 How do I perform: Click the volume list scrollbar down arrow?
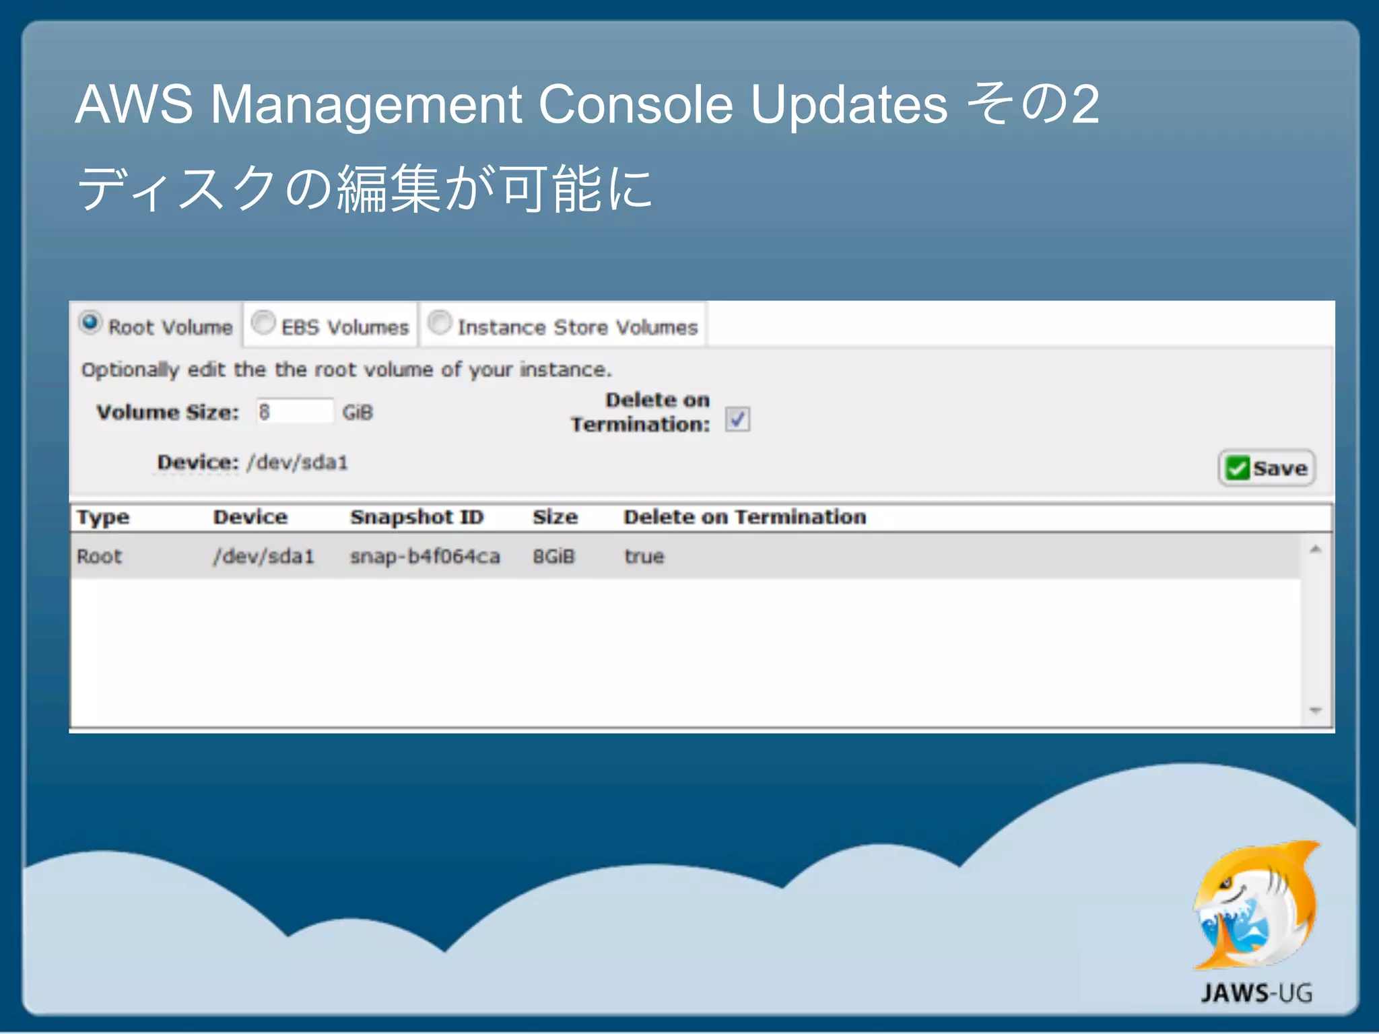click(1316, 711)
